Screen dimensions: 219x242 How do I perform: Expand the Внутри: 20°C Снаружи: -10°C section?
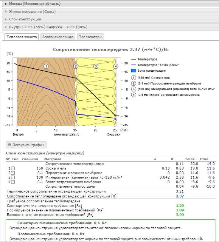coord(110,27)
